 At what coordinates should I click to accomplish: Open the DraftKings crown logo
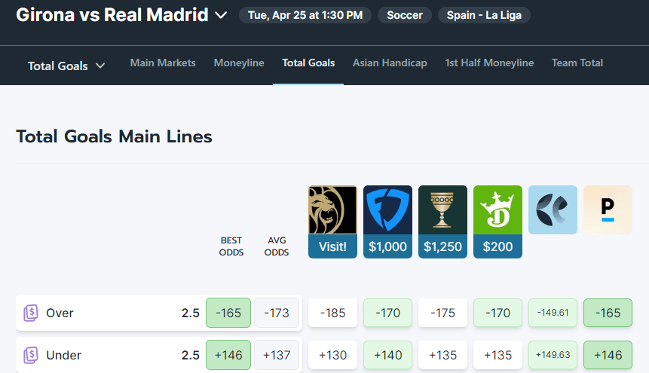[x=497, y=210]
